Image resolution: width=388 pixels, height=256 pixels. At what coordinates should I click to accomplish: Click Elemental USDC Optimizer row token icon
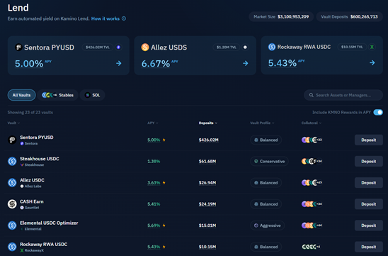coord(12,226)
